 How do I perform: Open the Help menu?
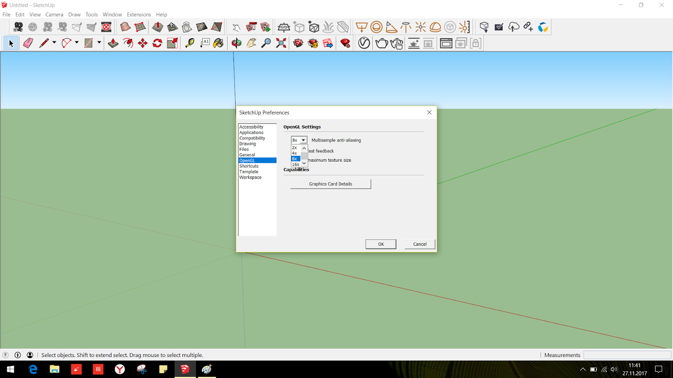point(162,14)
